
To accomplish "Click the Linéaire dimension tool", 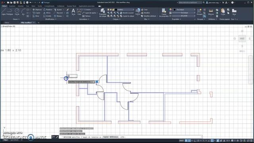I will [87, 10].
